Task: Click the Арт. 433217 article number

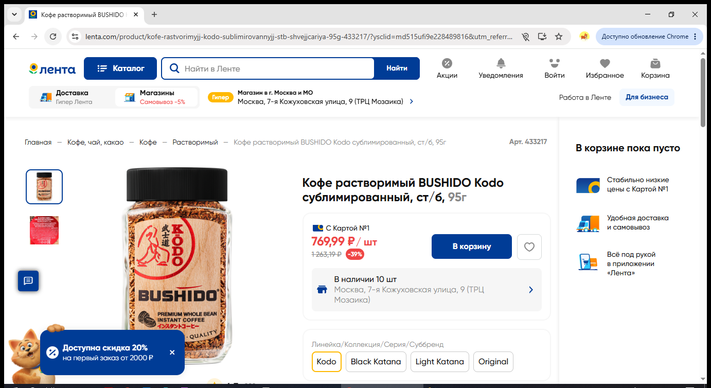Action: (528, 142)
